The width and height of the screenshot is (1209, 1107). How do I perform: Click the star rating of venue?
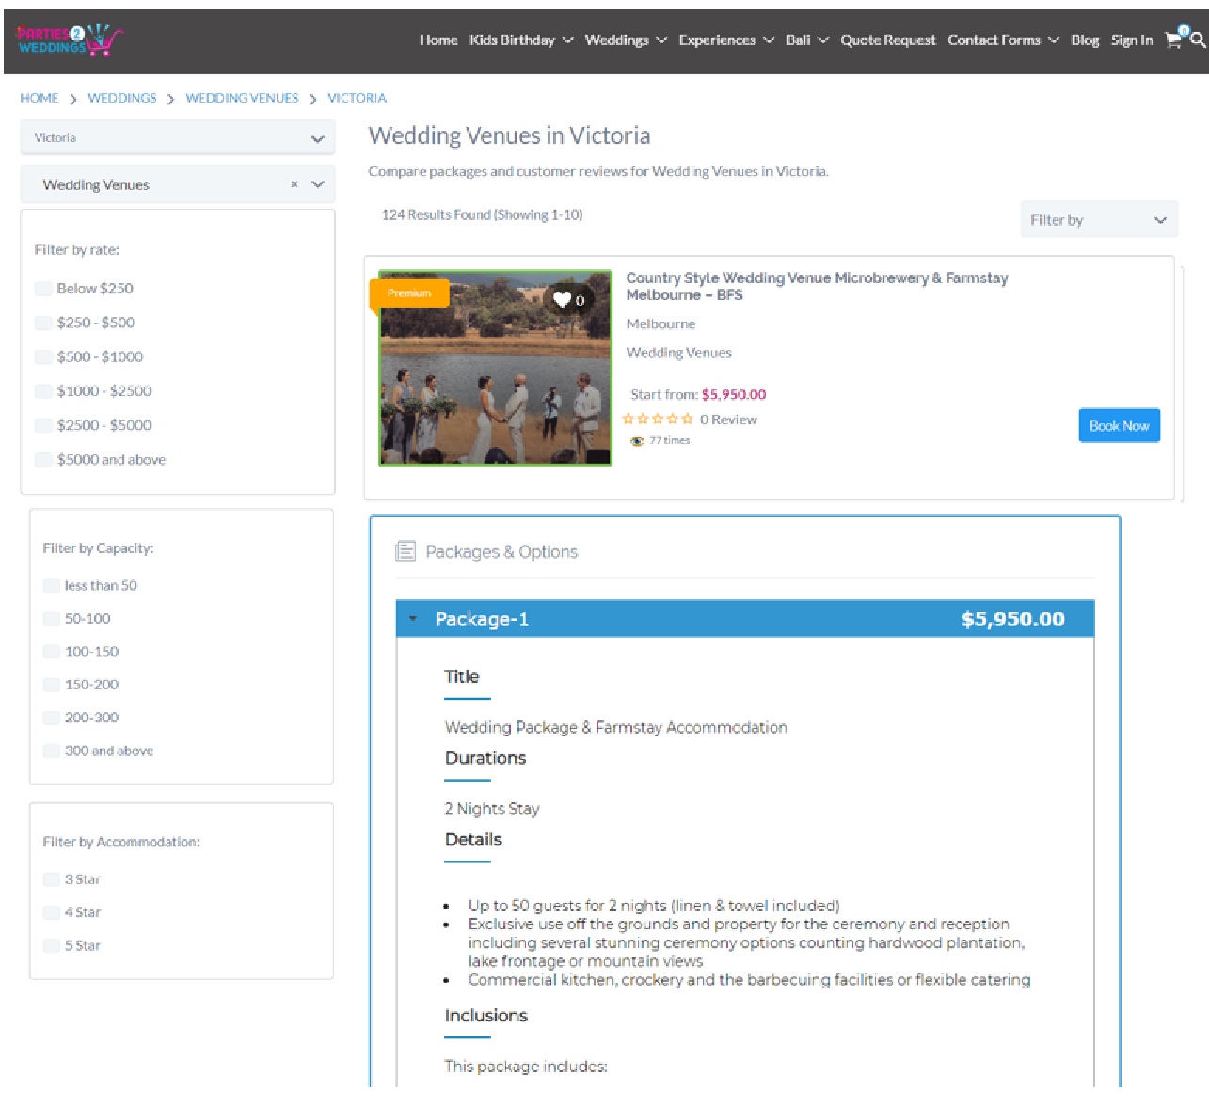pos(658,419)
